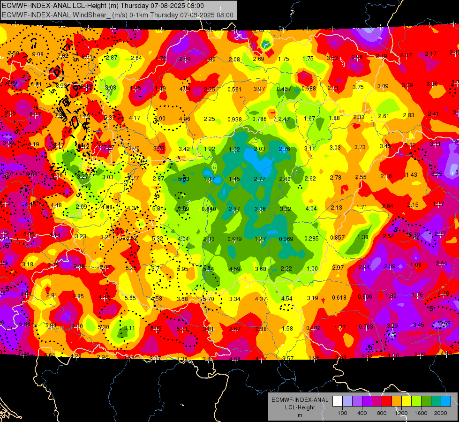Screen dimensions: 459x422
Task: Click the WindShear 0-1km title line
Action: point(118,15)
